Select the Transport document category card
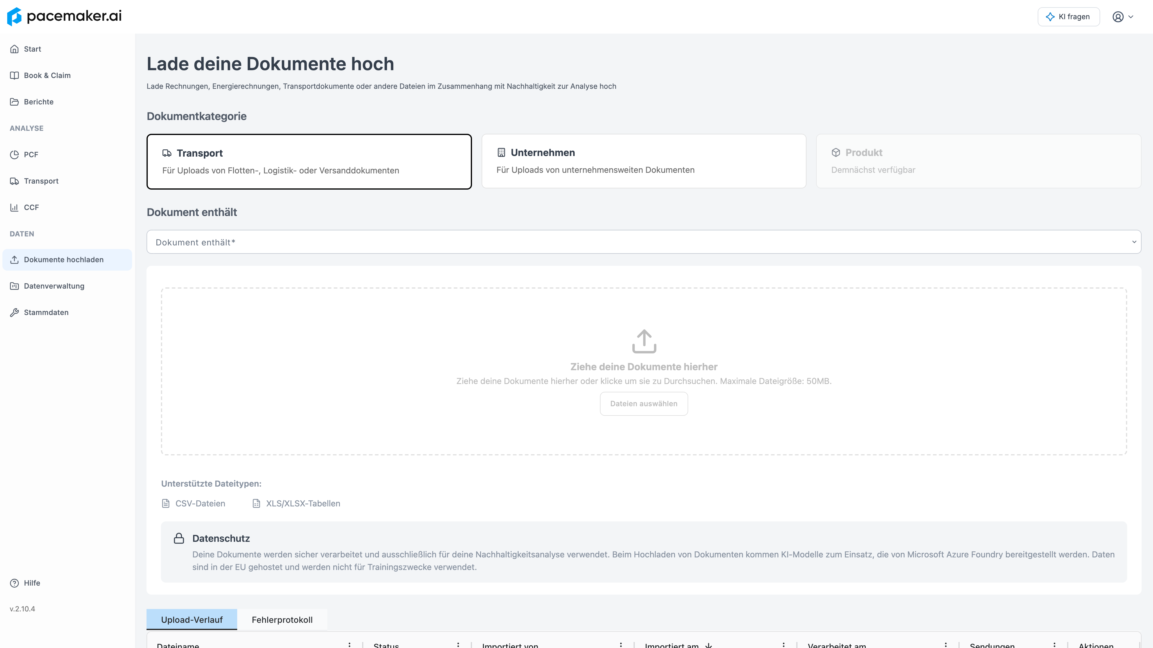The width and height of the screenshot is (1153, 648). click(309, 161)
